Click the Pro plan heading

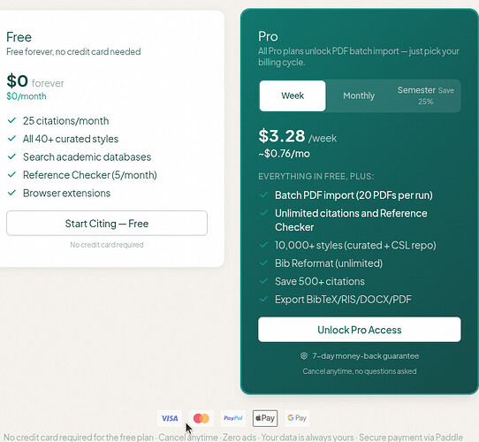(x=268, y=36)
